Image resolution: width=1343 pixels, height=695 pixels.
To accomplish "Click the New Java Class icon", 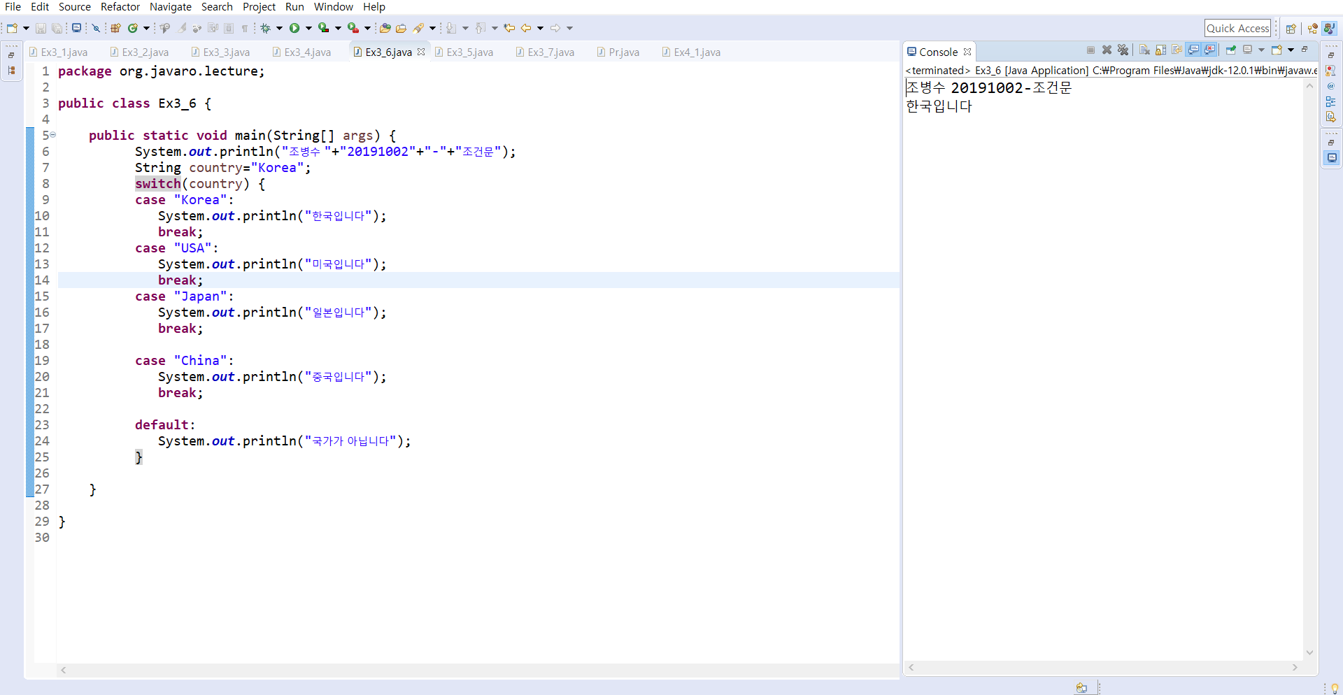I will point(132,28).
